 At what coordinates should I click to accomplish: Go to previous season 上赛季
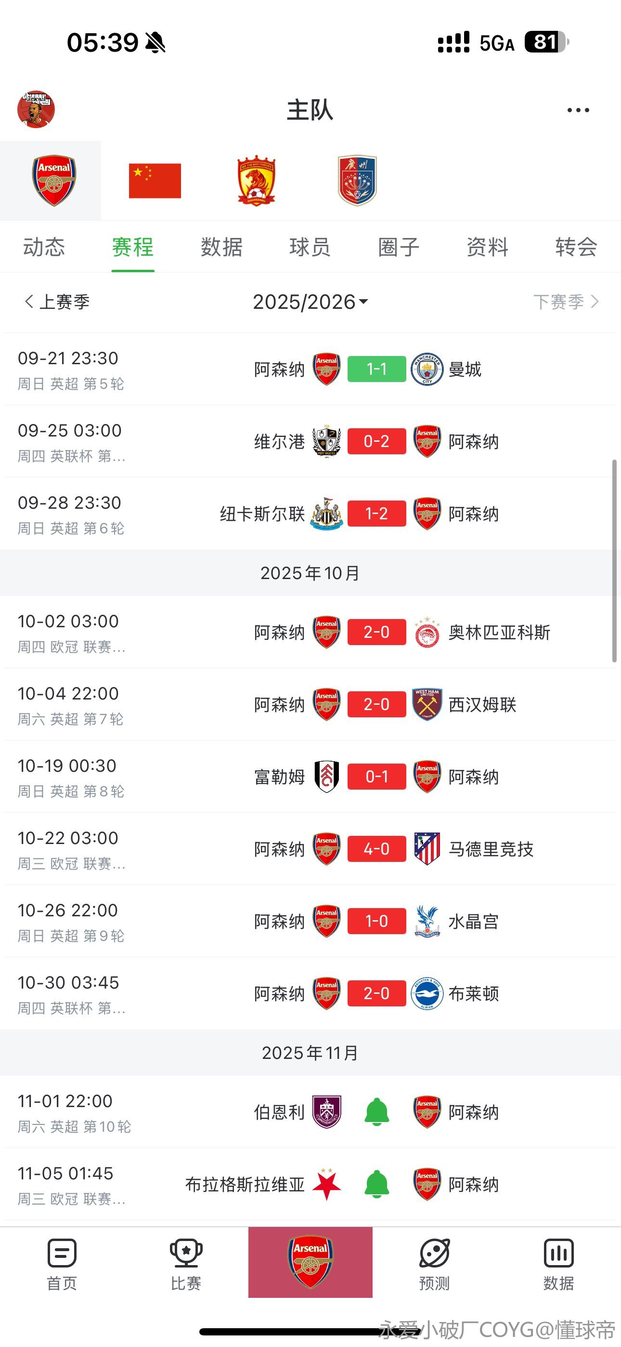click(57, 302)
